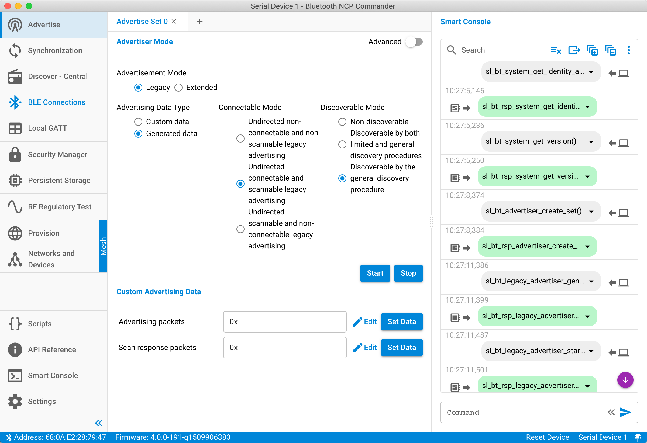
Task: Click device connection icon in status bar
Action: (638, 437)
